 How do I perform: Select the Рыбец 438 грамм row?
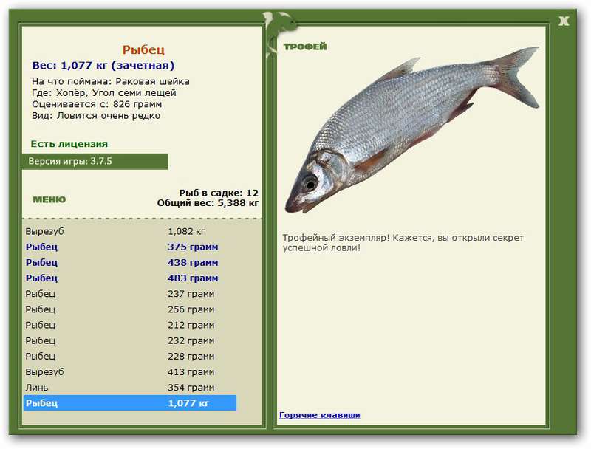130,263
